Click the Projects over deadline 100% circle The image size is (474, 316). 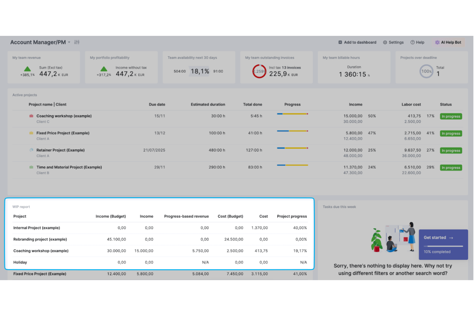click(426, 71)
